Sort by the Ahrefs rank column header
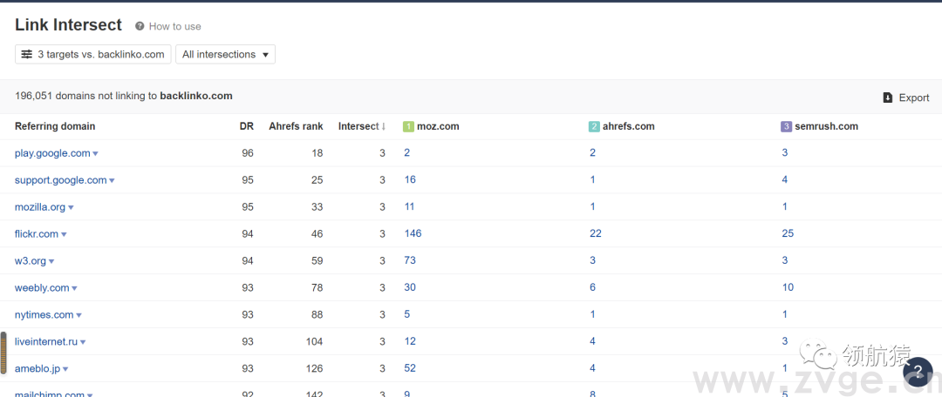This screenshot has height=397, width=942. (296, 126)
